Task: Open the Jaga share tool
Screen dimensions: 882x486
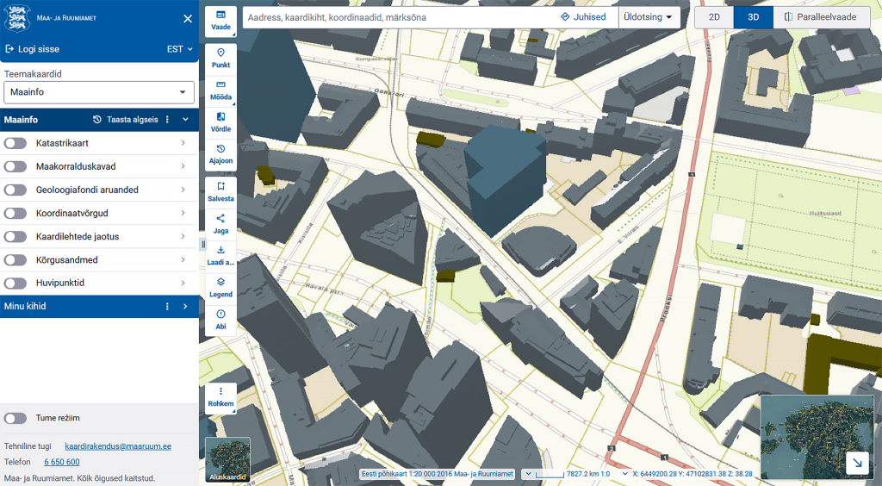Action: click(220, 224)
